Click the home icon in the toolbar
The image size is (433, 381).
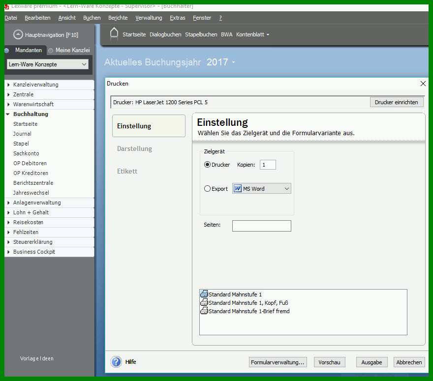tap(114, 33)
